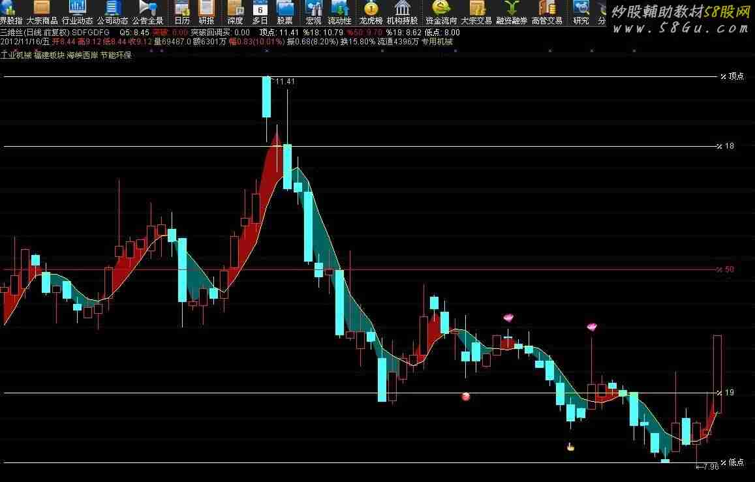The width and height of the screenshot is (755, 482).
Task: Click the tall cyan candle at the 11.41 peak
Action: (266, 97)
